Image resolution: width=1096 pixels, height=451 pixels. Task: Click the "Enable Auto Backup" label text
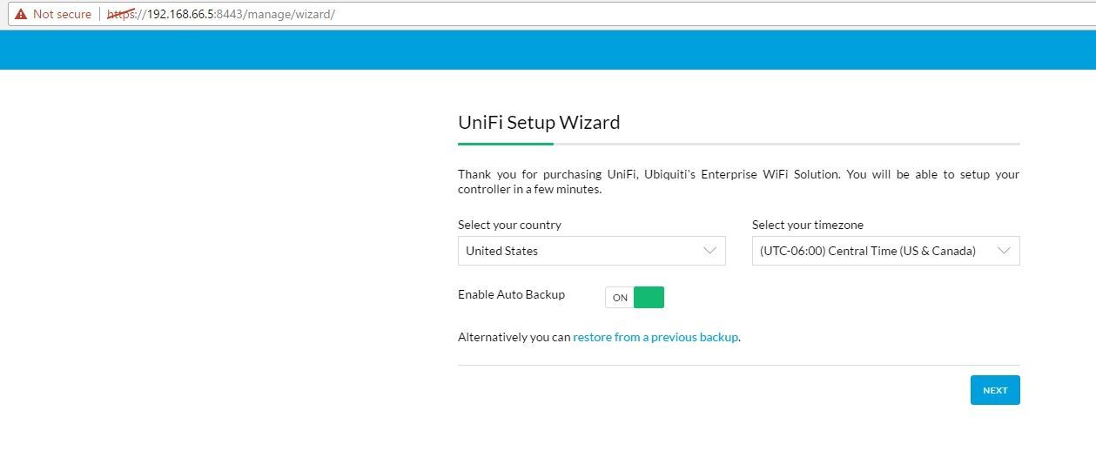pyautogui.click(x=511, y=294)
